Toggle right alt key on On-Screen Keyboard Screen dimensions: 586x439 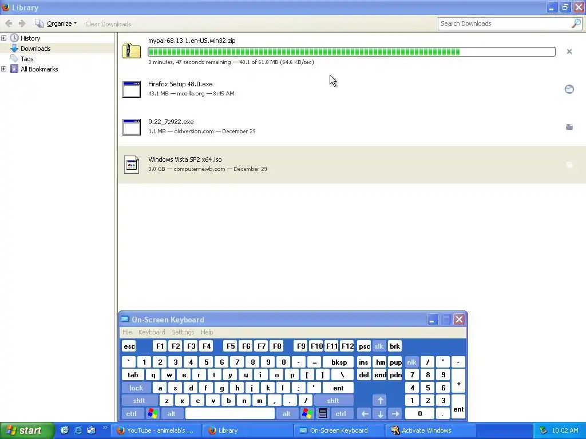coord(286,413)
